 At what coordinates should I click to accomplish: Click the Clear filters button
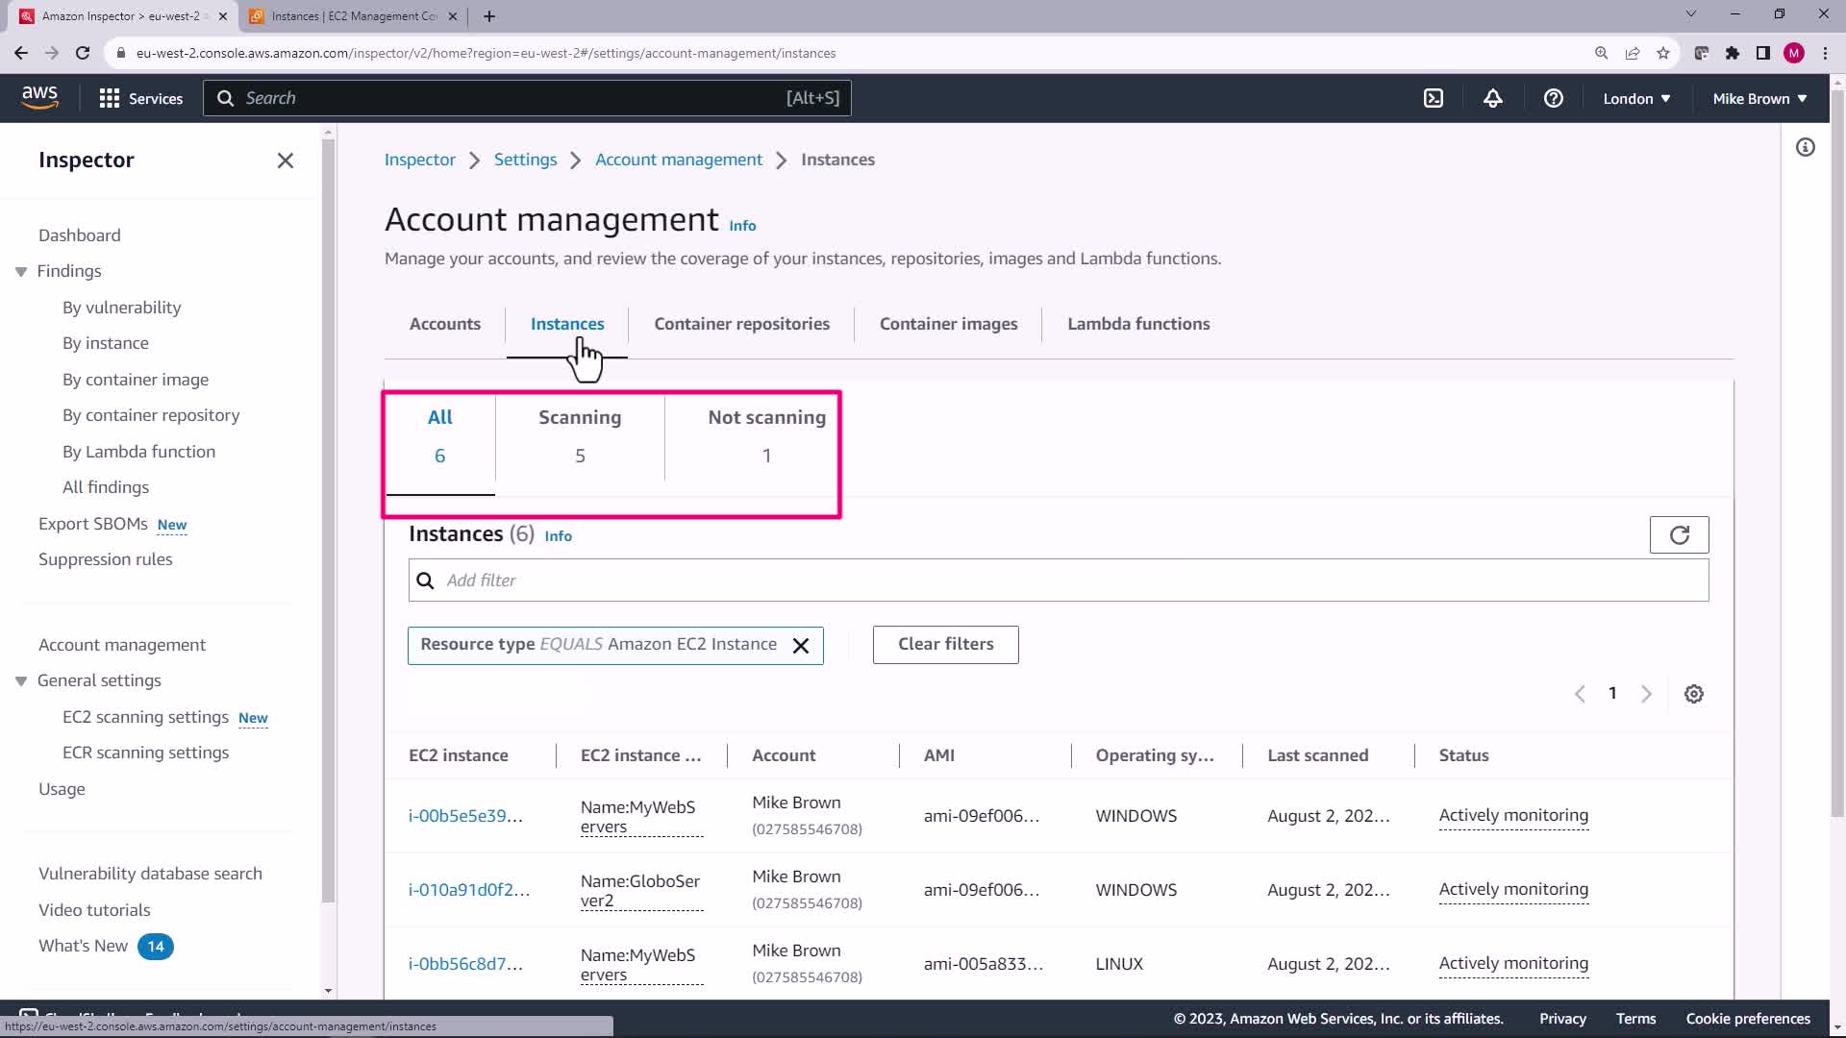(945, 645)
